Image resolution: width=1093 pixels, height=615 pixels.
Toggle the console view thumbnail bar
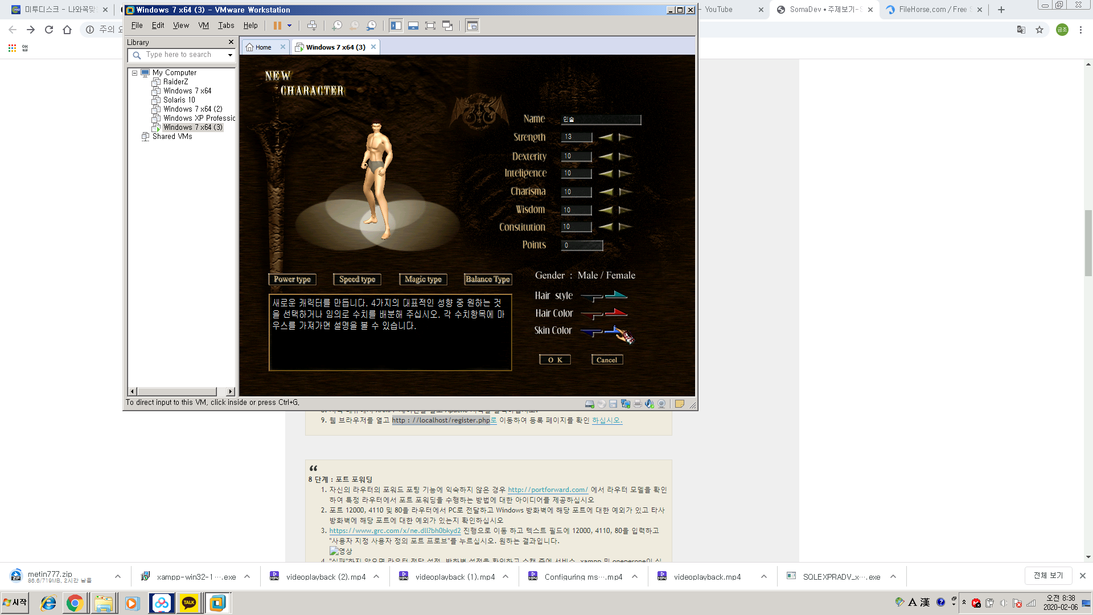point(413,25)
